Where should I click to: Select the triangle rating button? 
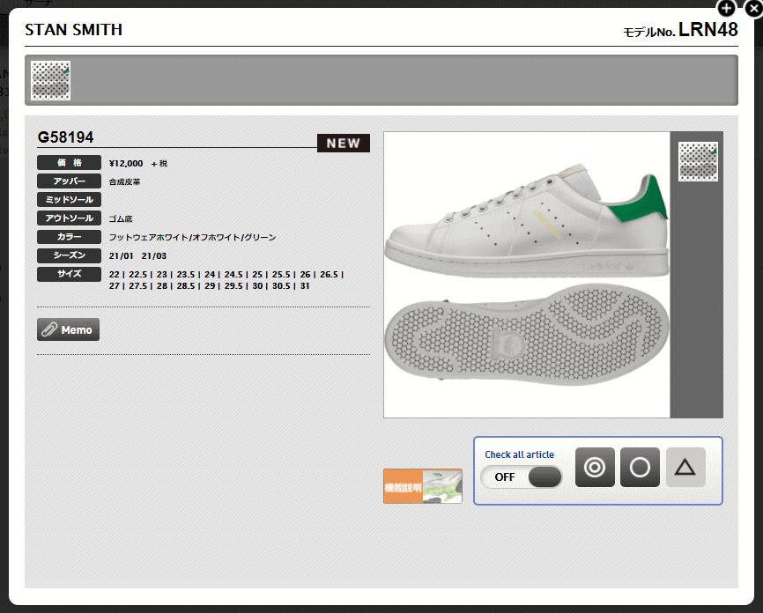click(685, 467)
